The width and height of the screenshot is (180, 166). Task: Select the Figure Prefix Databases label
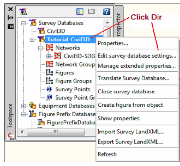point(67,114)
